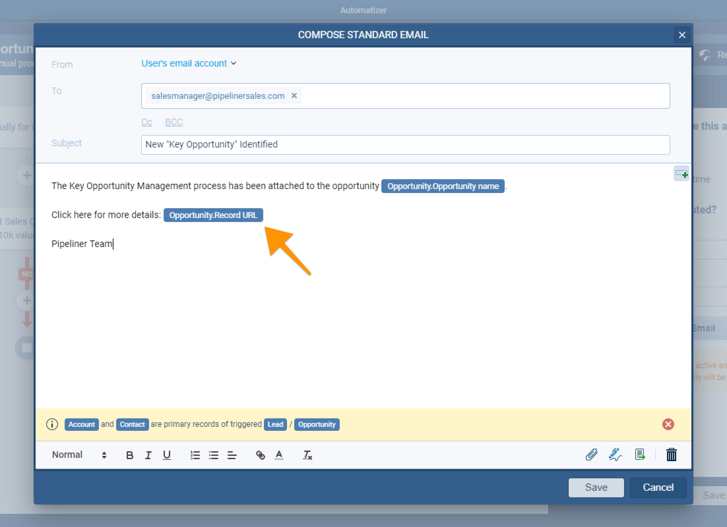Screen dimensions: 727x527
Task: Open the Normal paragraph style selector
Action: [67, 455]
